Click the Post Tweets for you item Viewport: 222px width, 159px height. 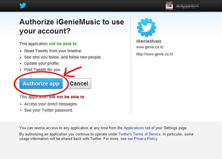point(43,70)
